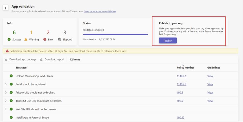
Task: Click success icon beside Upload Manifest.Zip row
Action: click(x=11, y=76)
